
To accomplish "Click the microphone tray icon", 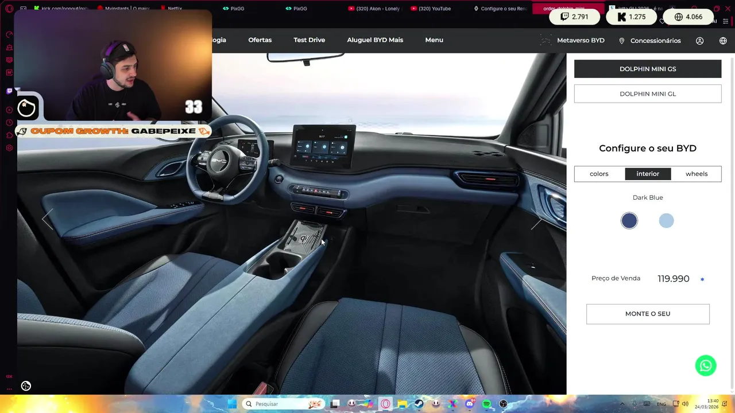I will pos(635,404).
